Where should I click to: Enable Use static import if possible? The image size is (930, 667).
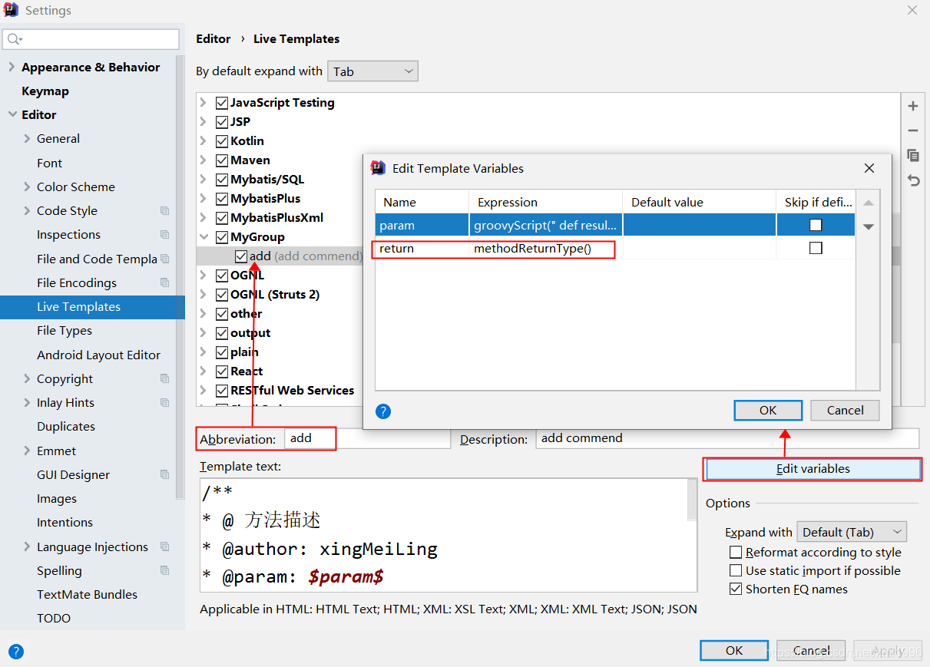[736, 571]
